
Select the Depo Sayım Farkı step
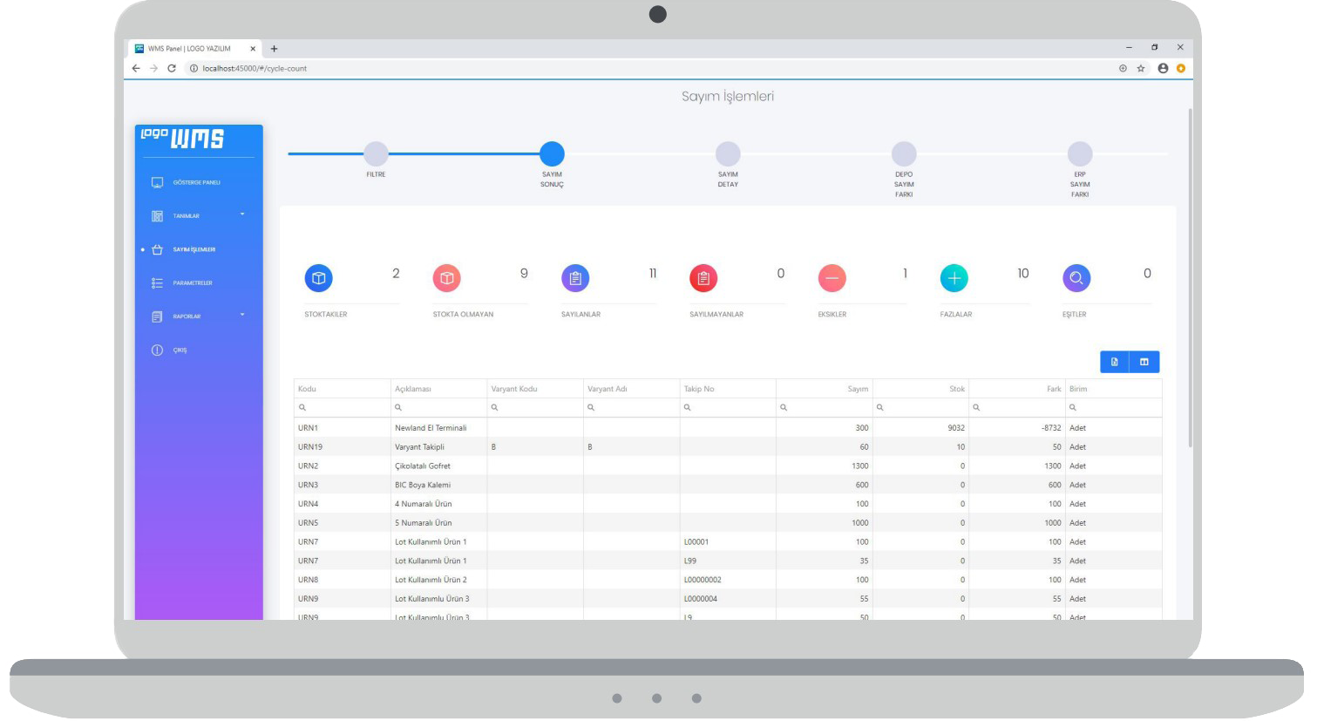click(904, 154)
